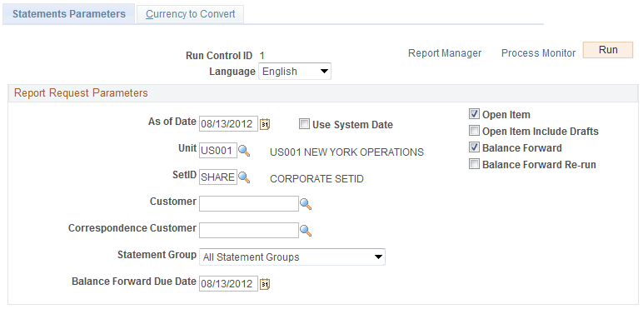Enable Use System Date checkbox
Screen dimensions: 643x309
(x=304, y=124)
